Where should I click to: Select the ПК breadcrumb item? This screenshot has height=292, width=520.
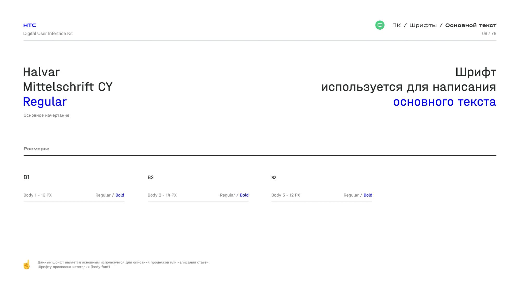[x=396, y=25]
